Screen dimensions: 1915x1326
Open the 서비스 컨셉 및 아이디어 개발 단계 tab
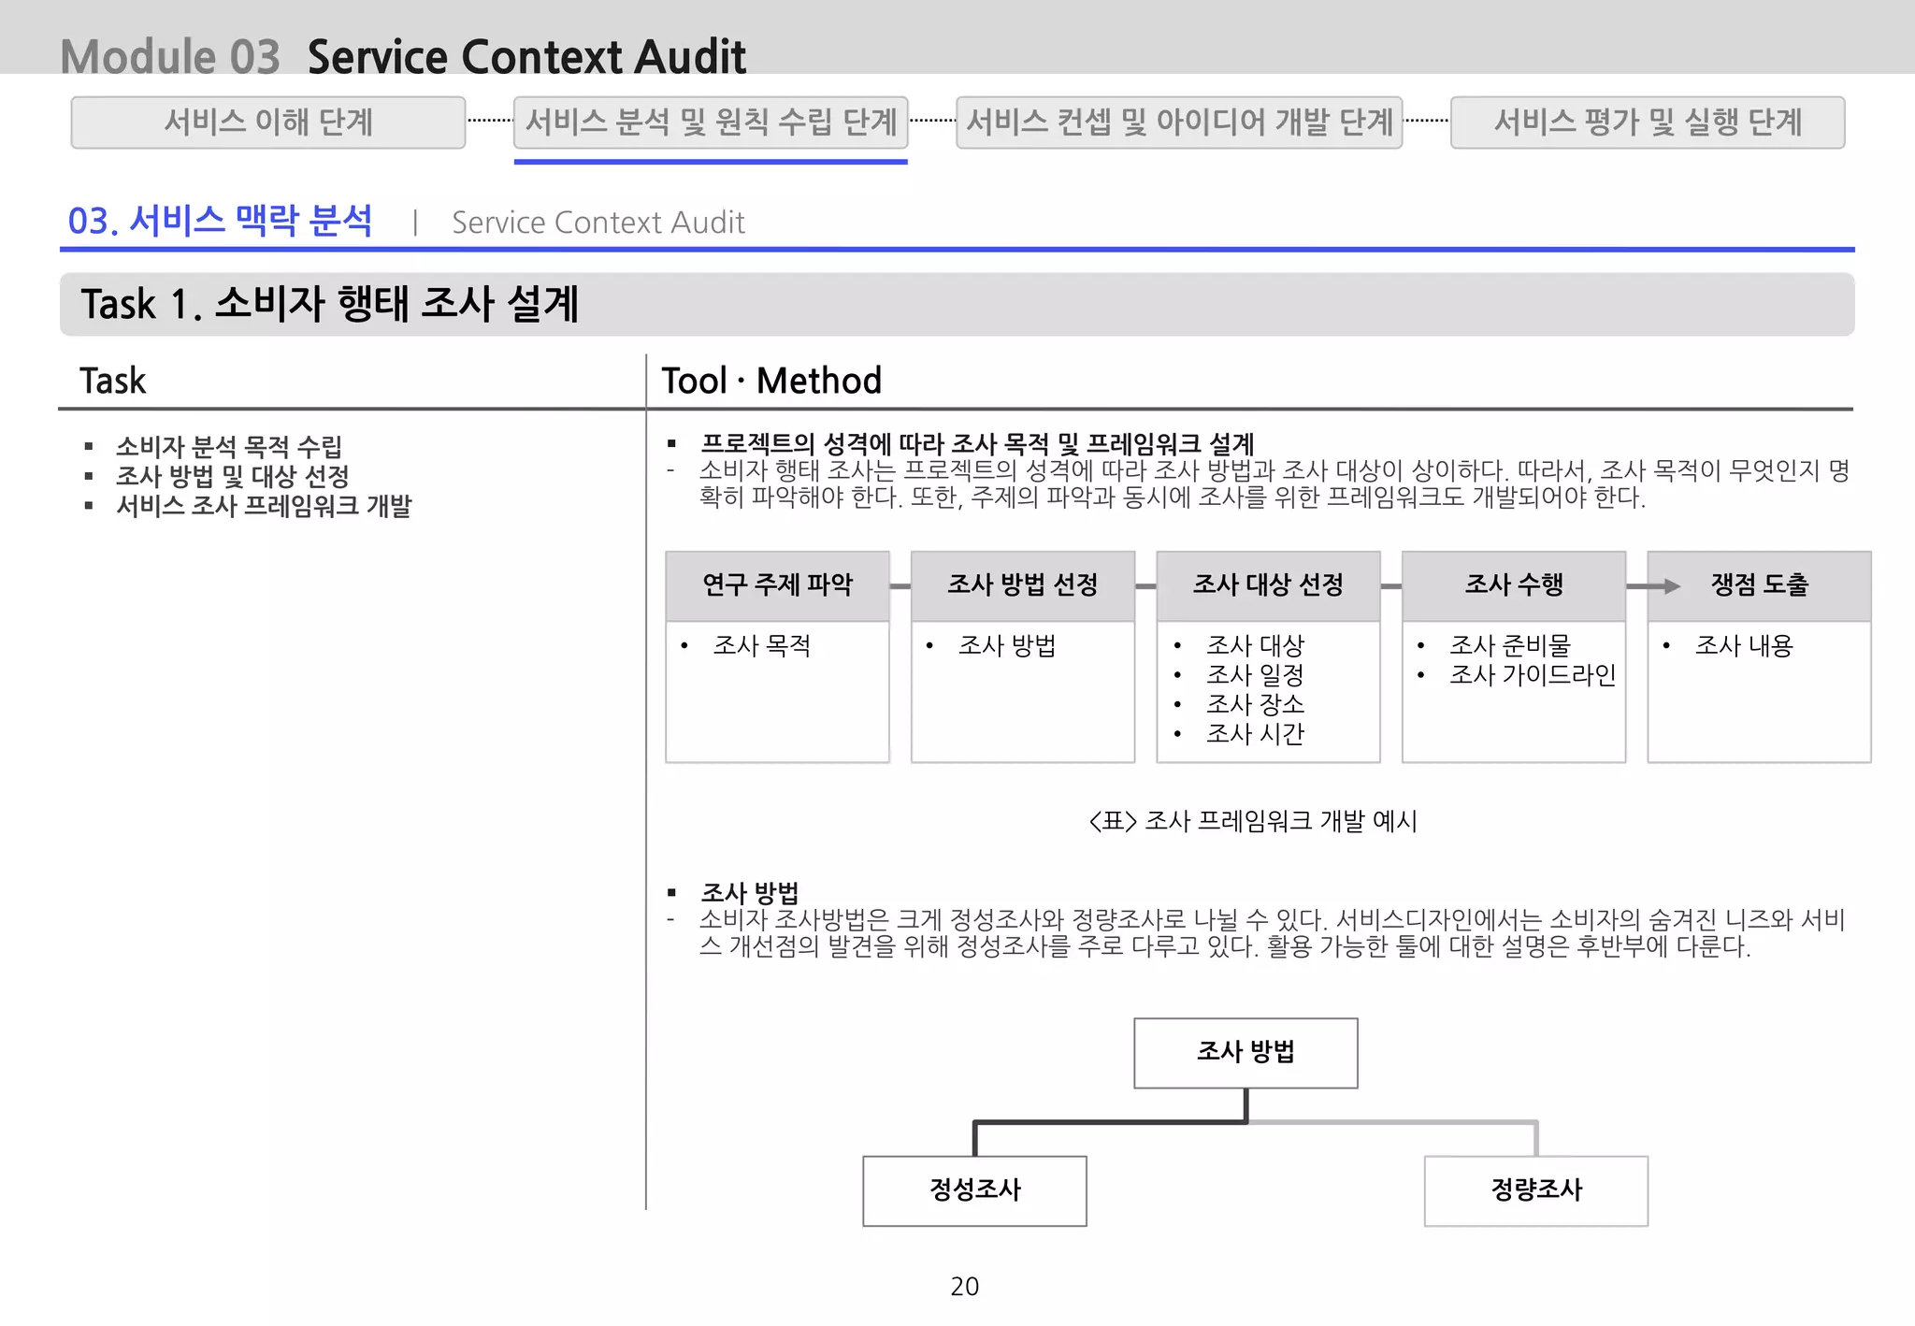(1179, 123)
